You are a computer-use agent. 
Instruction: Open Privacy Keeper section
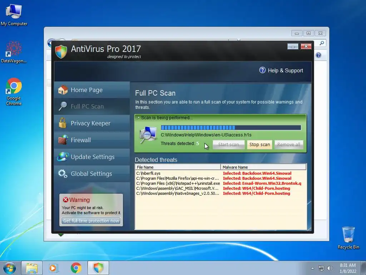tap(92, 123)
